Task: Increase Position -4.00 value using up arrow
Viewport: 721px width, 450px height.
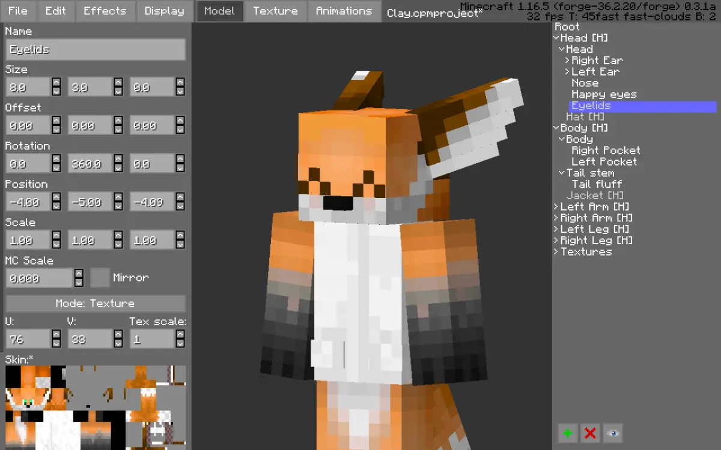Action: click(56, 198)
